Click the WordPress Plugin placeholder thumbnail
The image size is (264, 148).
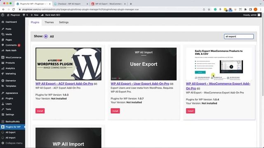point(68,64)
